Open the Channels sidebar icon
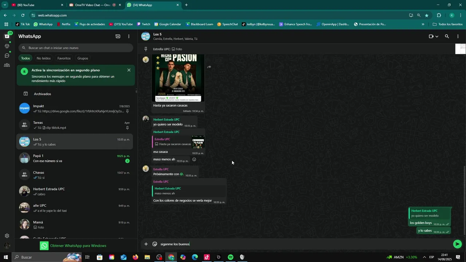This screenshot has height=262, width=466. point(7,56)
